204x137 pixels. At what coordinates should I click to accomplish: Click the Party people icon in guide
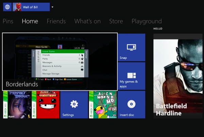[x=82, y=59]
